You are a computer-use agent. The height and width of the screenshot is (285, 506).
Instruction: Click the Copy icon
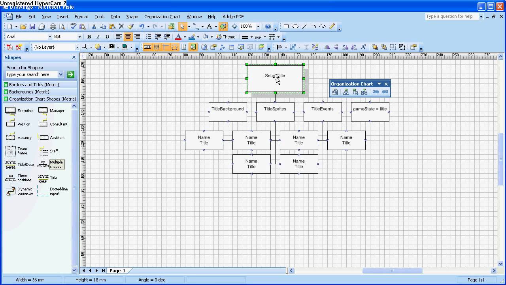[103, 27]
